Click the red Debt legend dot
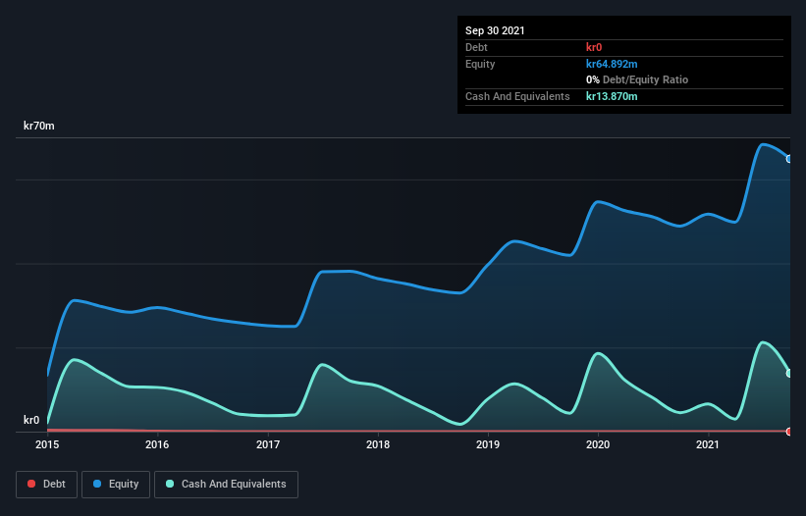The width and height of the screenshot is (806, 516). point(31,484)
